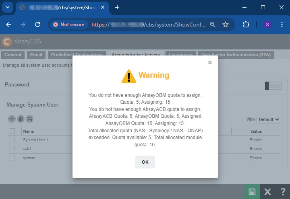Sort by the Status column header
Image resolution: width=290 pixels, height=199 pixels.
point(256,131)
